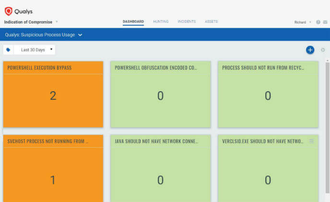Click the scrollbar up arrow
Viewport: 330px width, 202px height.
pos(327,60)
